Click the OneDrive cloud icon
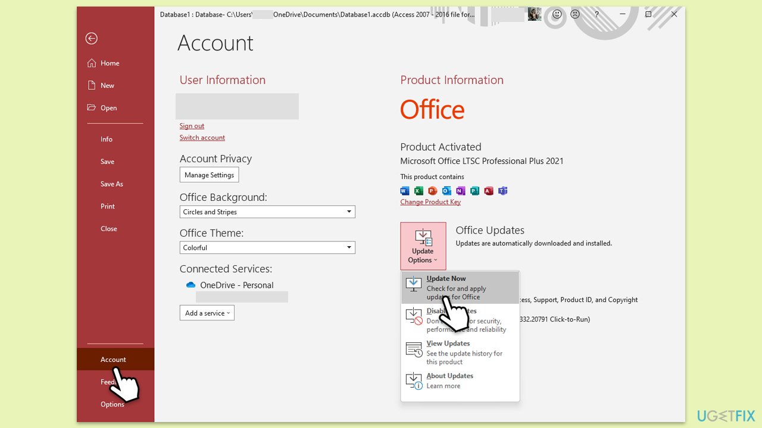Screen dimensions: 762x428 click(190, 285)
